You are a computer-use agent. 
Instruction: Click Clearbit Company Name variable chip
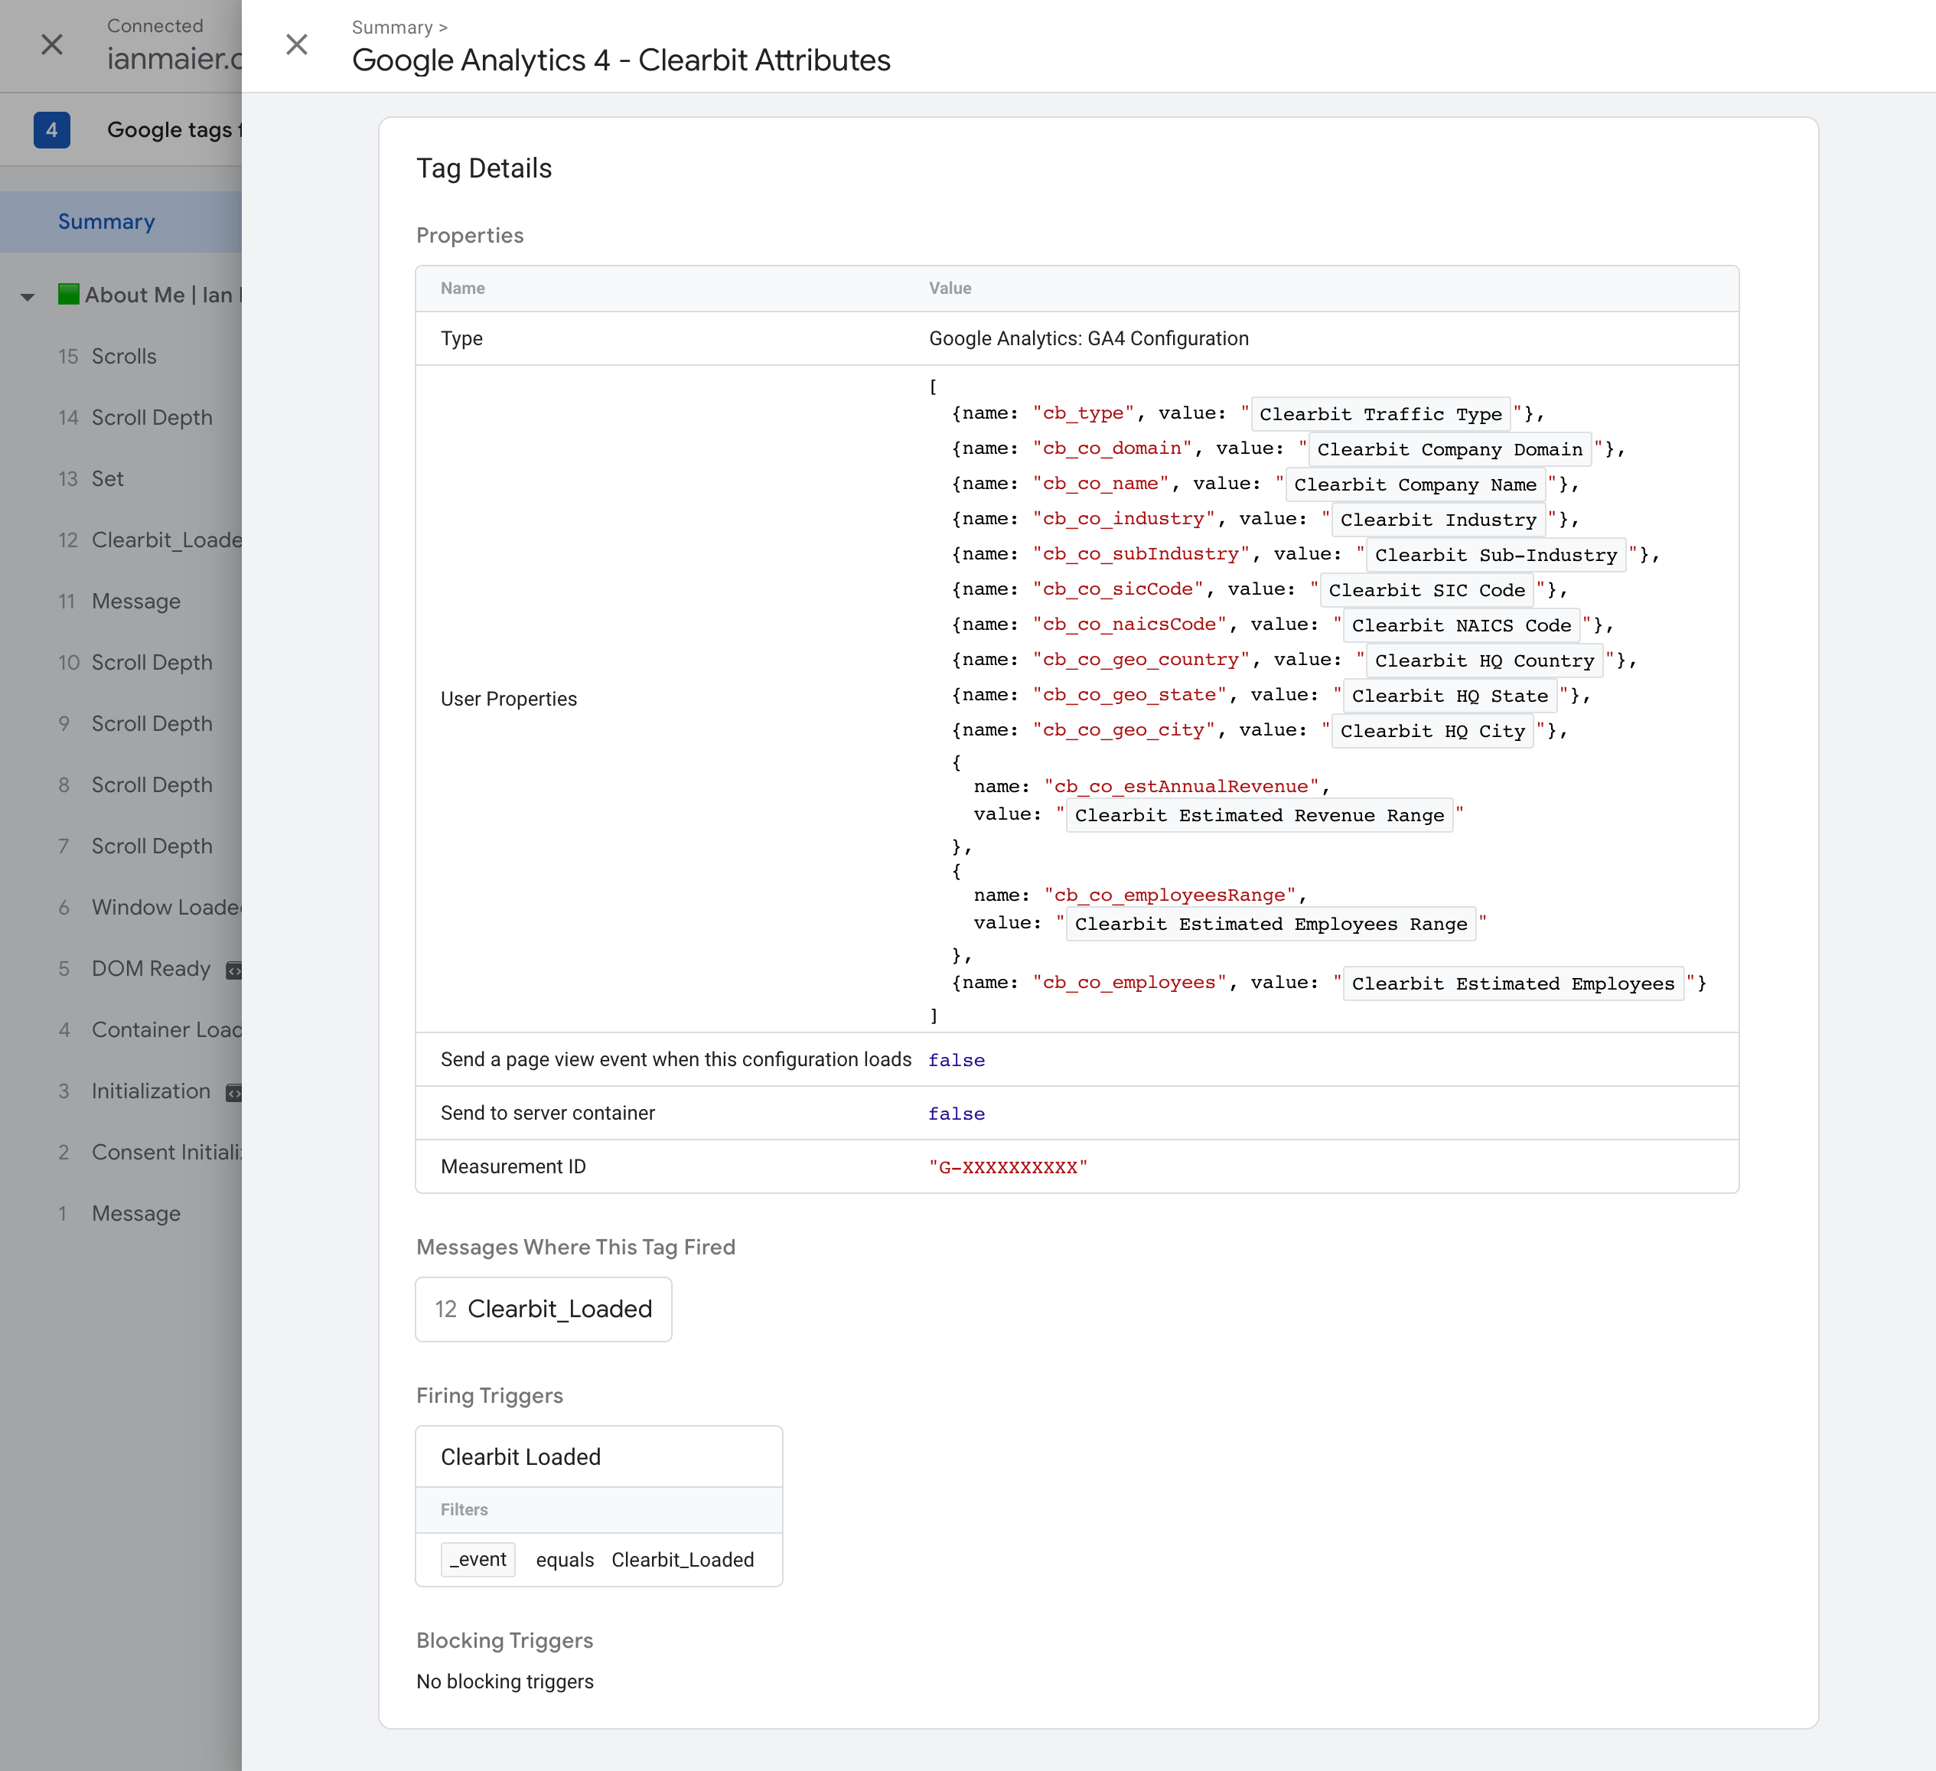[1415, 485]
